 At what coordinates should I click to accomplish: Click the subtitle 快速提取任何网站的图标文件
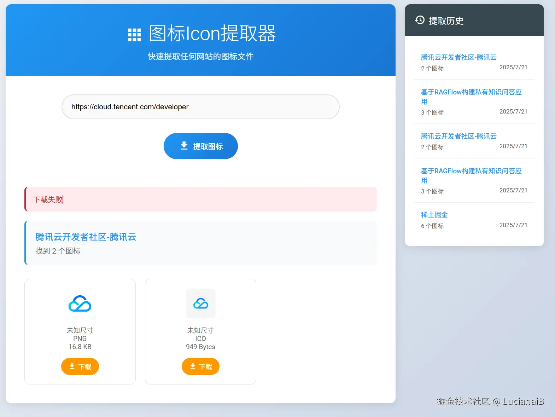200,57
